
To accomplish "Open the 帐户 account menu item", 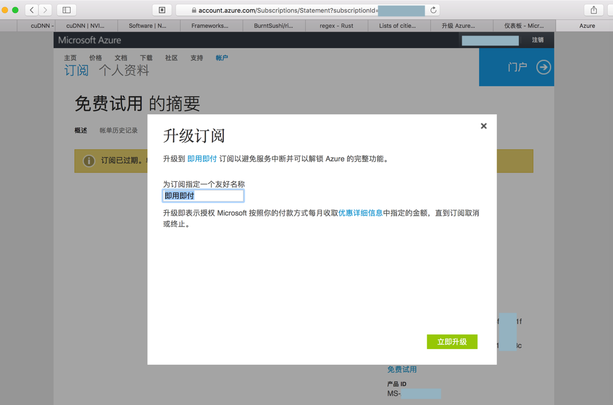I will pyautogui.click(x=222, y=58).
